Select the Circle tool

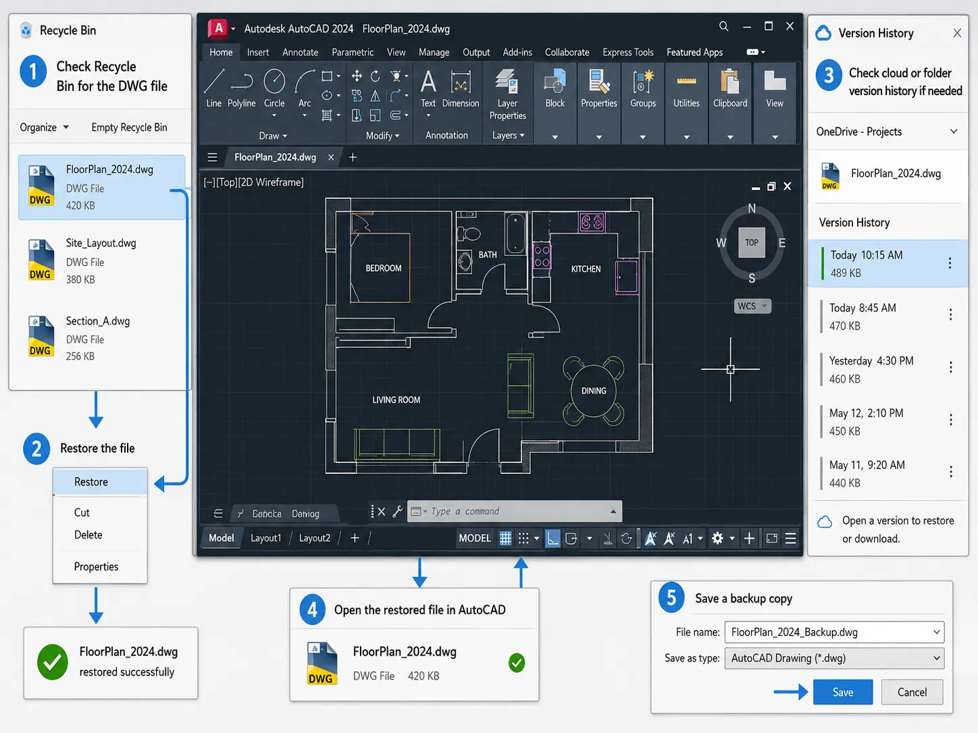[274, 88]
